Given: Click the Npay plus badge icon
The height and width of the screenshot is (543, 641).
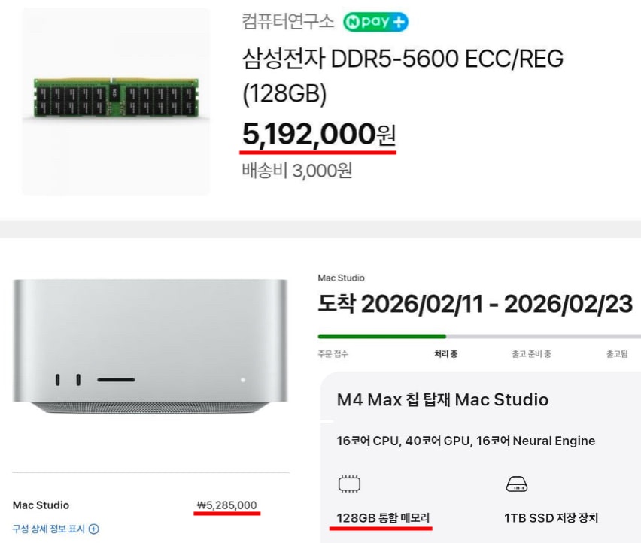Looking at the screenshot, I should 375,22.
